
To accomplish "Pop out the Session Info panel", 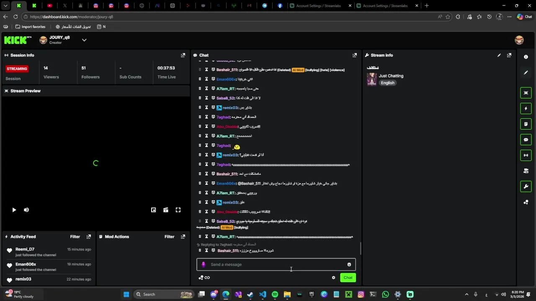I will (183, 55).
